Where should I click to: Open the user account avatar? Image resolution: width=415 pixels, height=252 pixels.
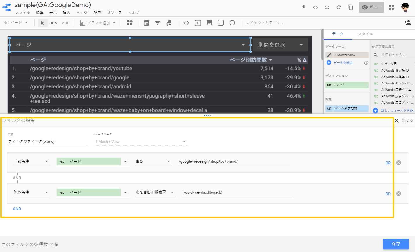point(405,7)
